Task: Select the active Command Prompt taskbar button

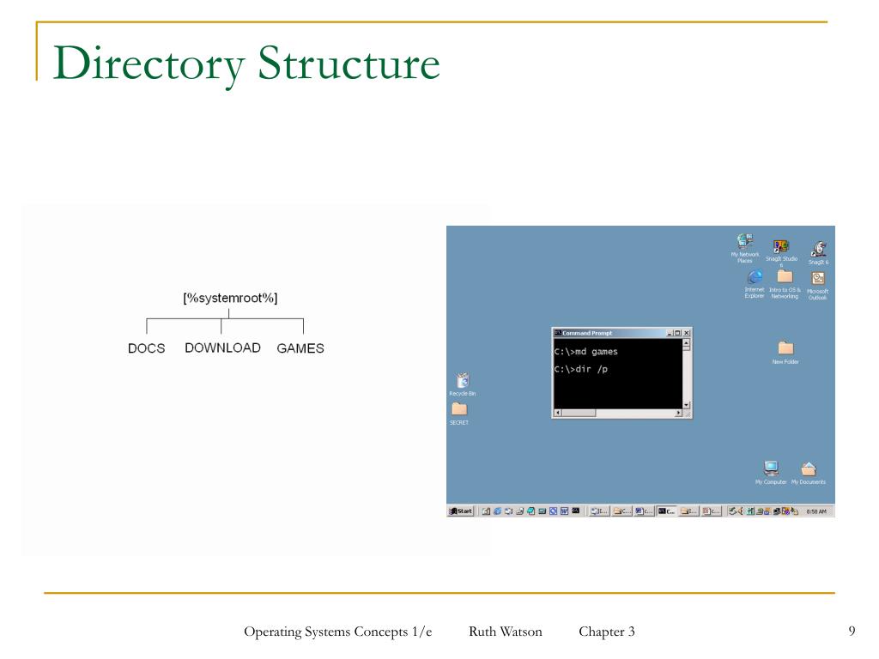Action: [666, 511]
